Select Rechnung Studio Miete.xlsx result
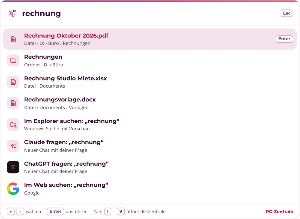Viewport: 300px width, 219px height. click(150, 82)
